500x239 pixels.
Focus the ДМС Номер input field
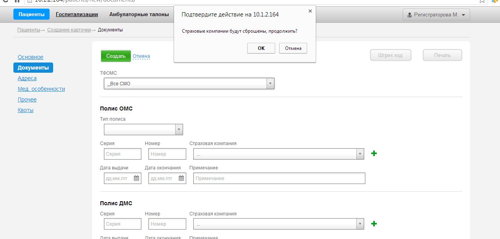tap(167, 224)
